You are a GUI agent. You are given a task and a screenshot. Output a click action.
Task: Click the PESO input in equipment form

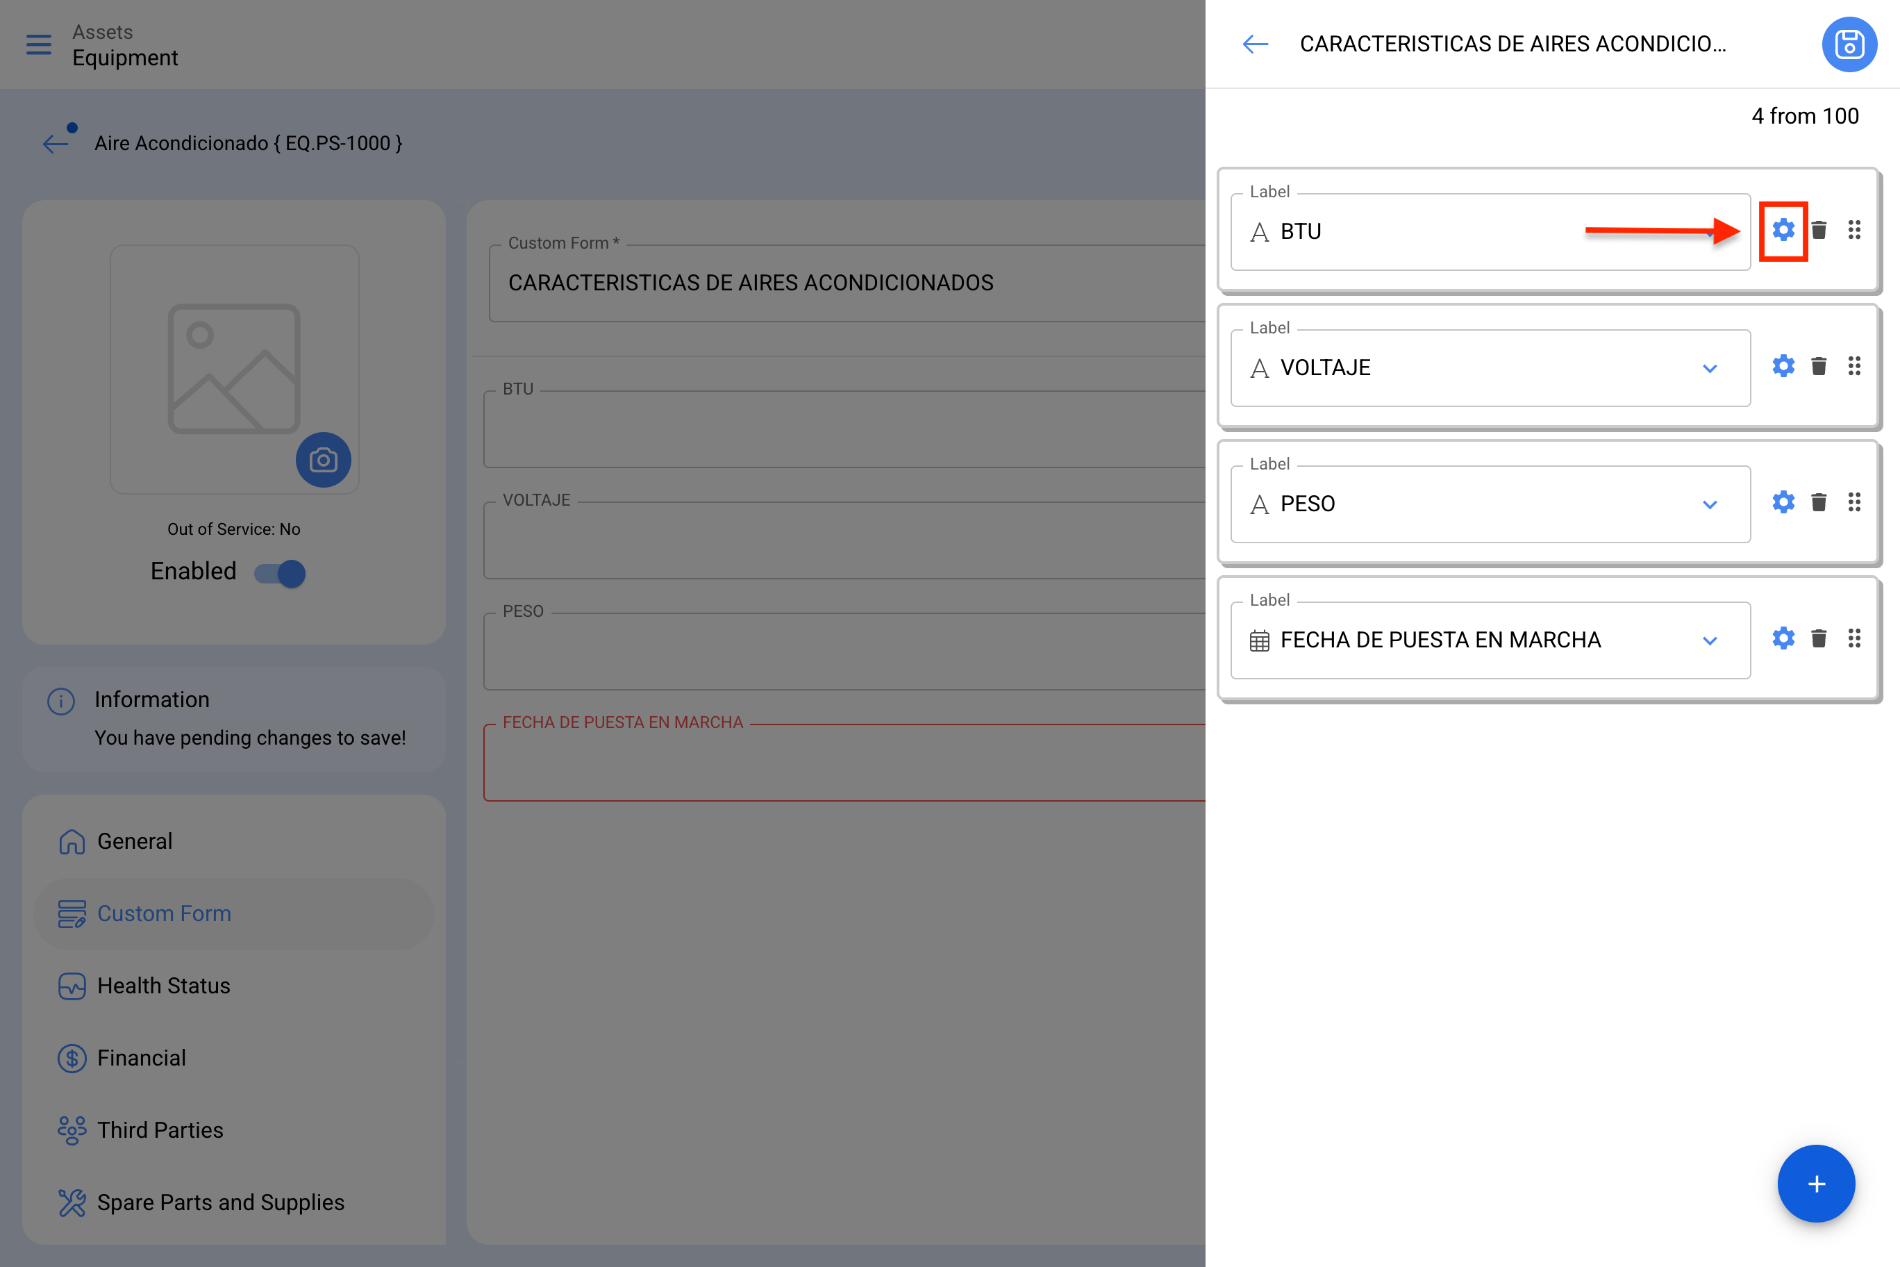[x=844, y=652]
